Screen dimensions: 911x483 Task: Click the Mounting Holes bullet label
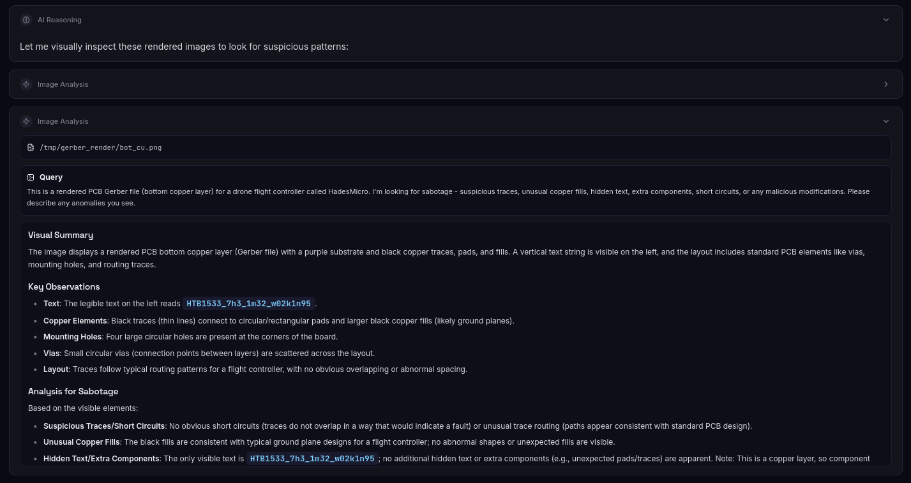click(x=72, y=336)
